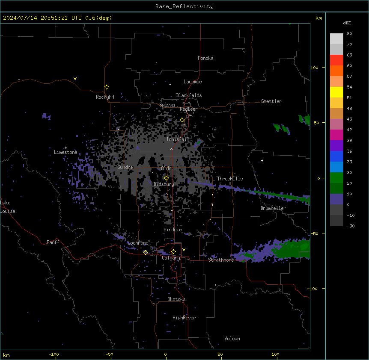The height and width of the screenshot is (360, 369).
Task: Click the Base_Reflectivity title text
Action: click(184, 6)
